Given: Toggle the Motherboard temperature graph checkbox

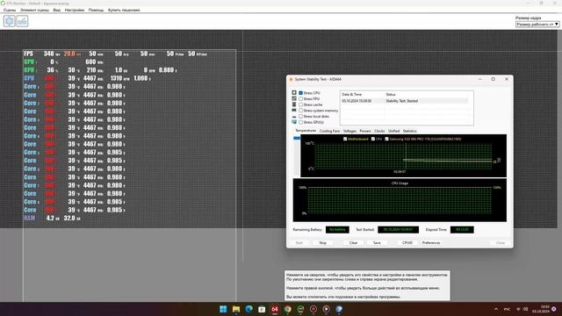Looking at the screenshot, I should [345, 139].
